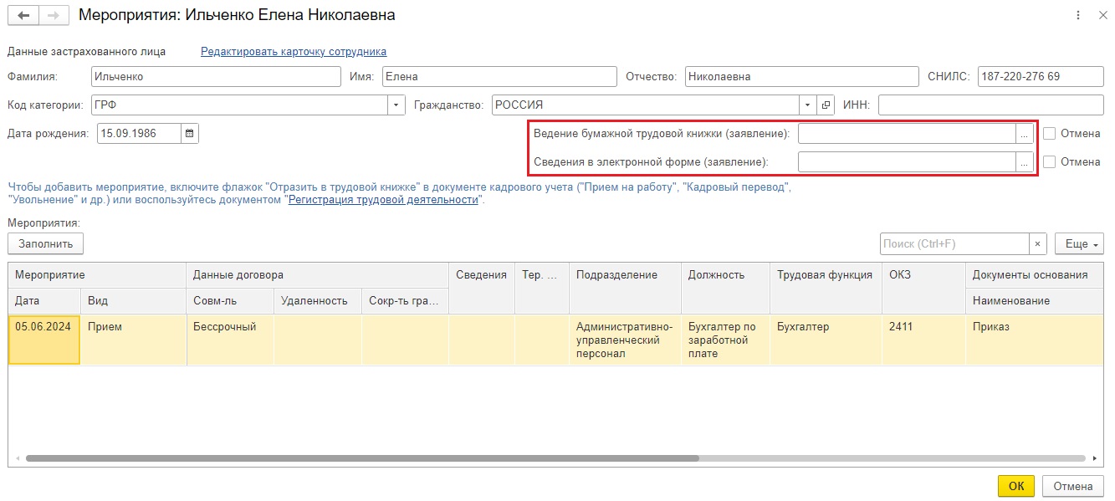1115x501 pixels.
Task: Click the Ведение бумажной трудовой книжки input field
Action: coord(907,133)
